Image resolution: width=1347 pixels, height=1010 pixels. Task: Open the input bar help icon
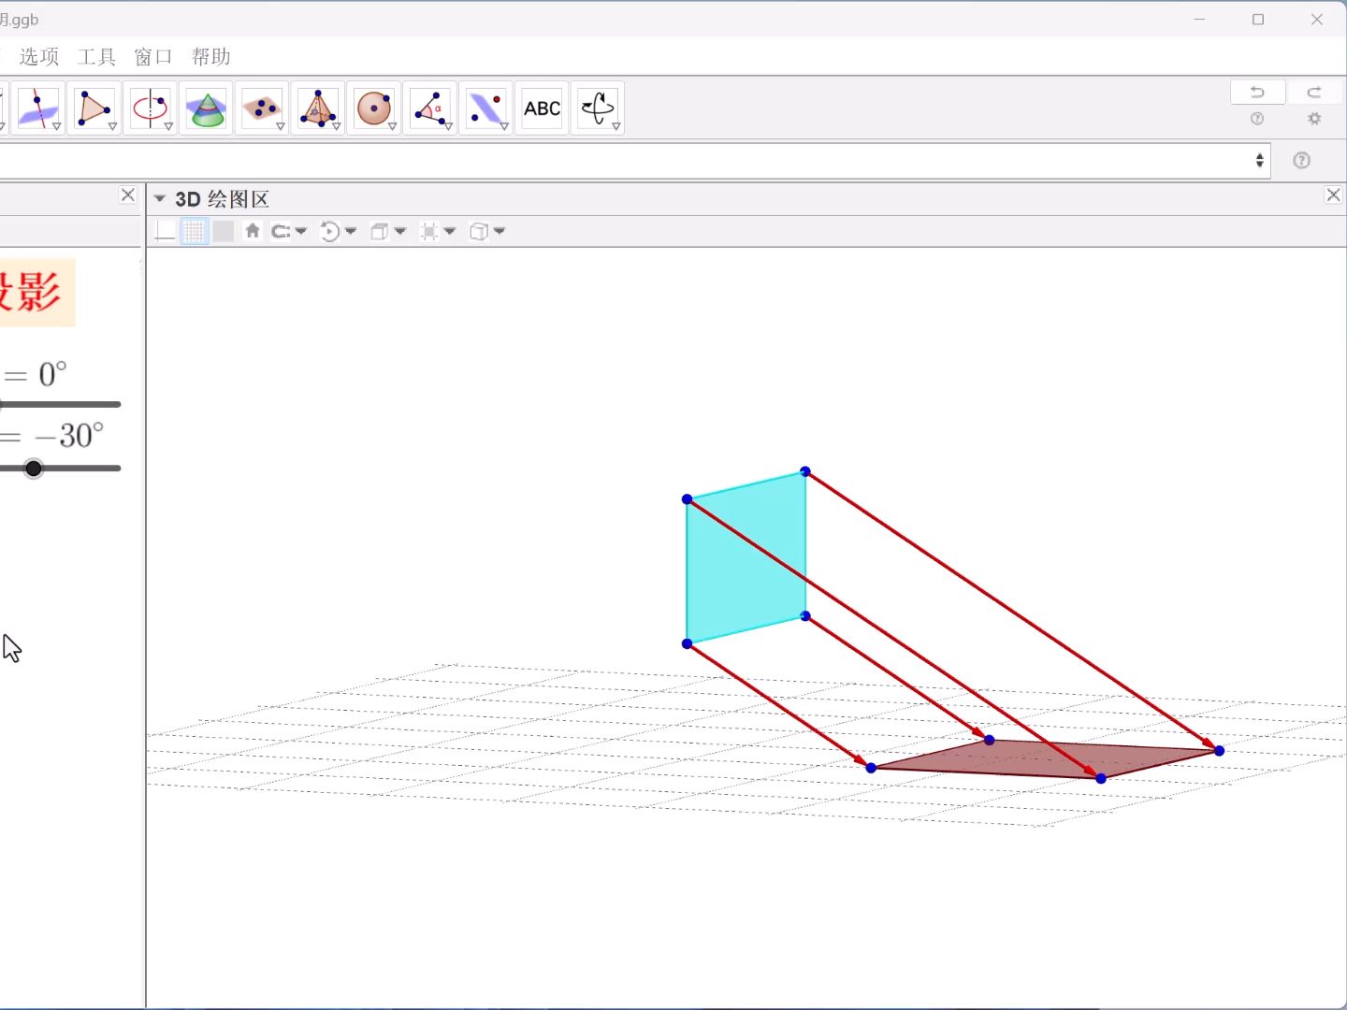tap(1301, 160)
